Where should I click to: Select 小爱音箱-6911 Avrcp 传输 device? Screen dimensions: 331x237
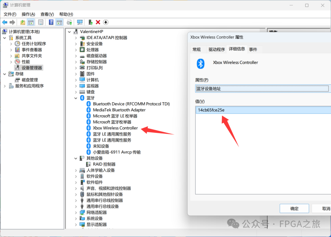click(x=117, y=152)
